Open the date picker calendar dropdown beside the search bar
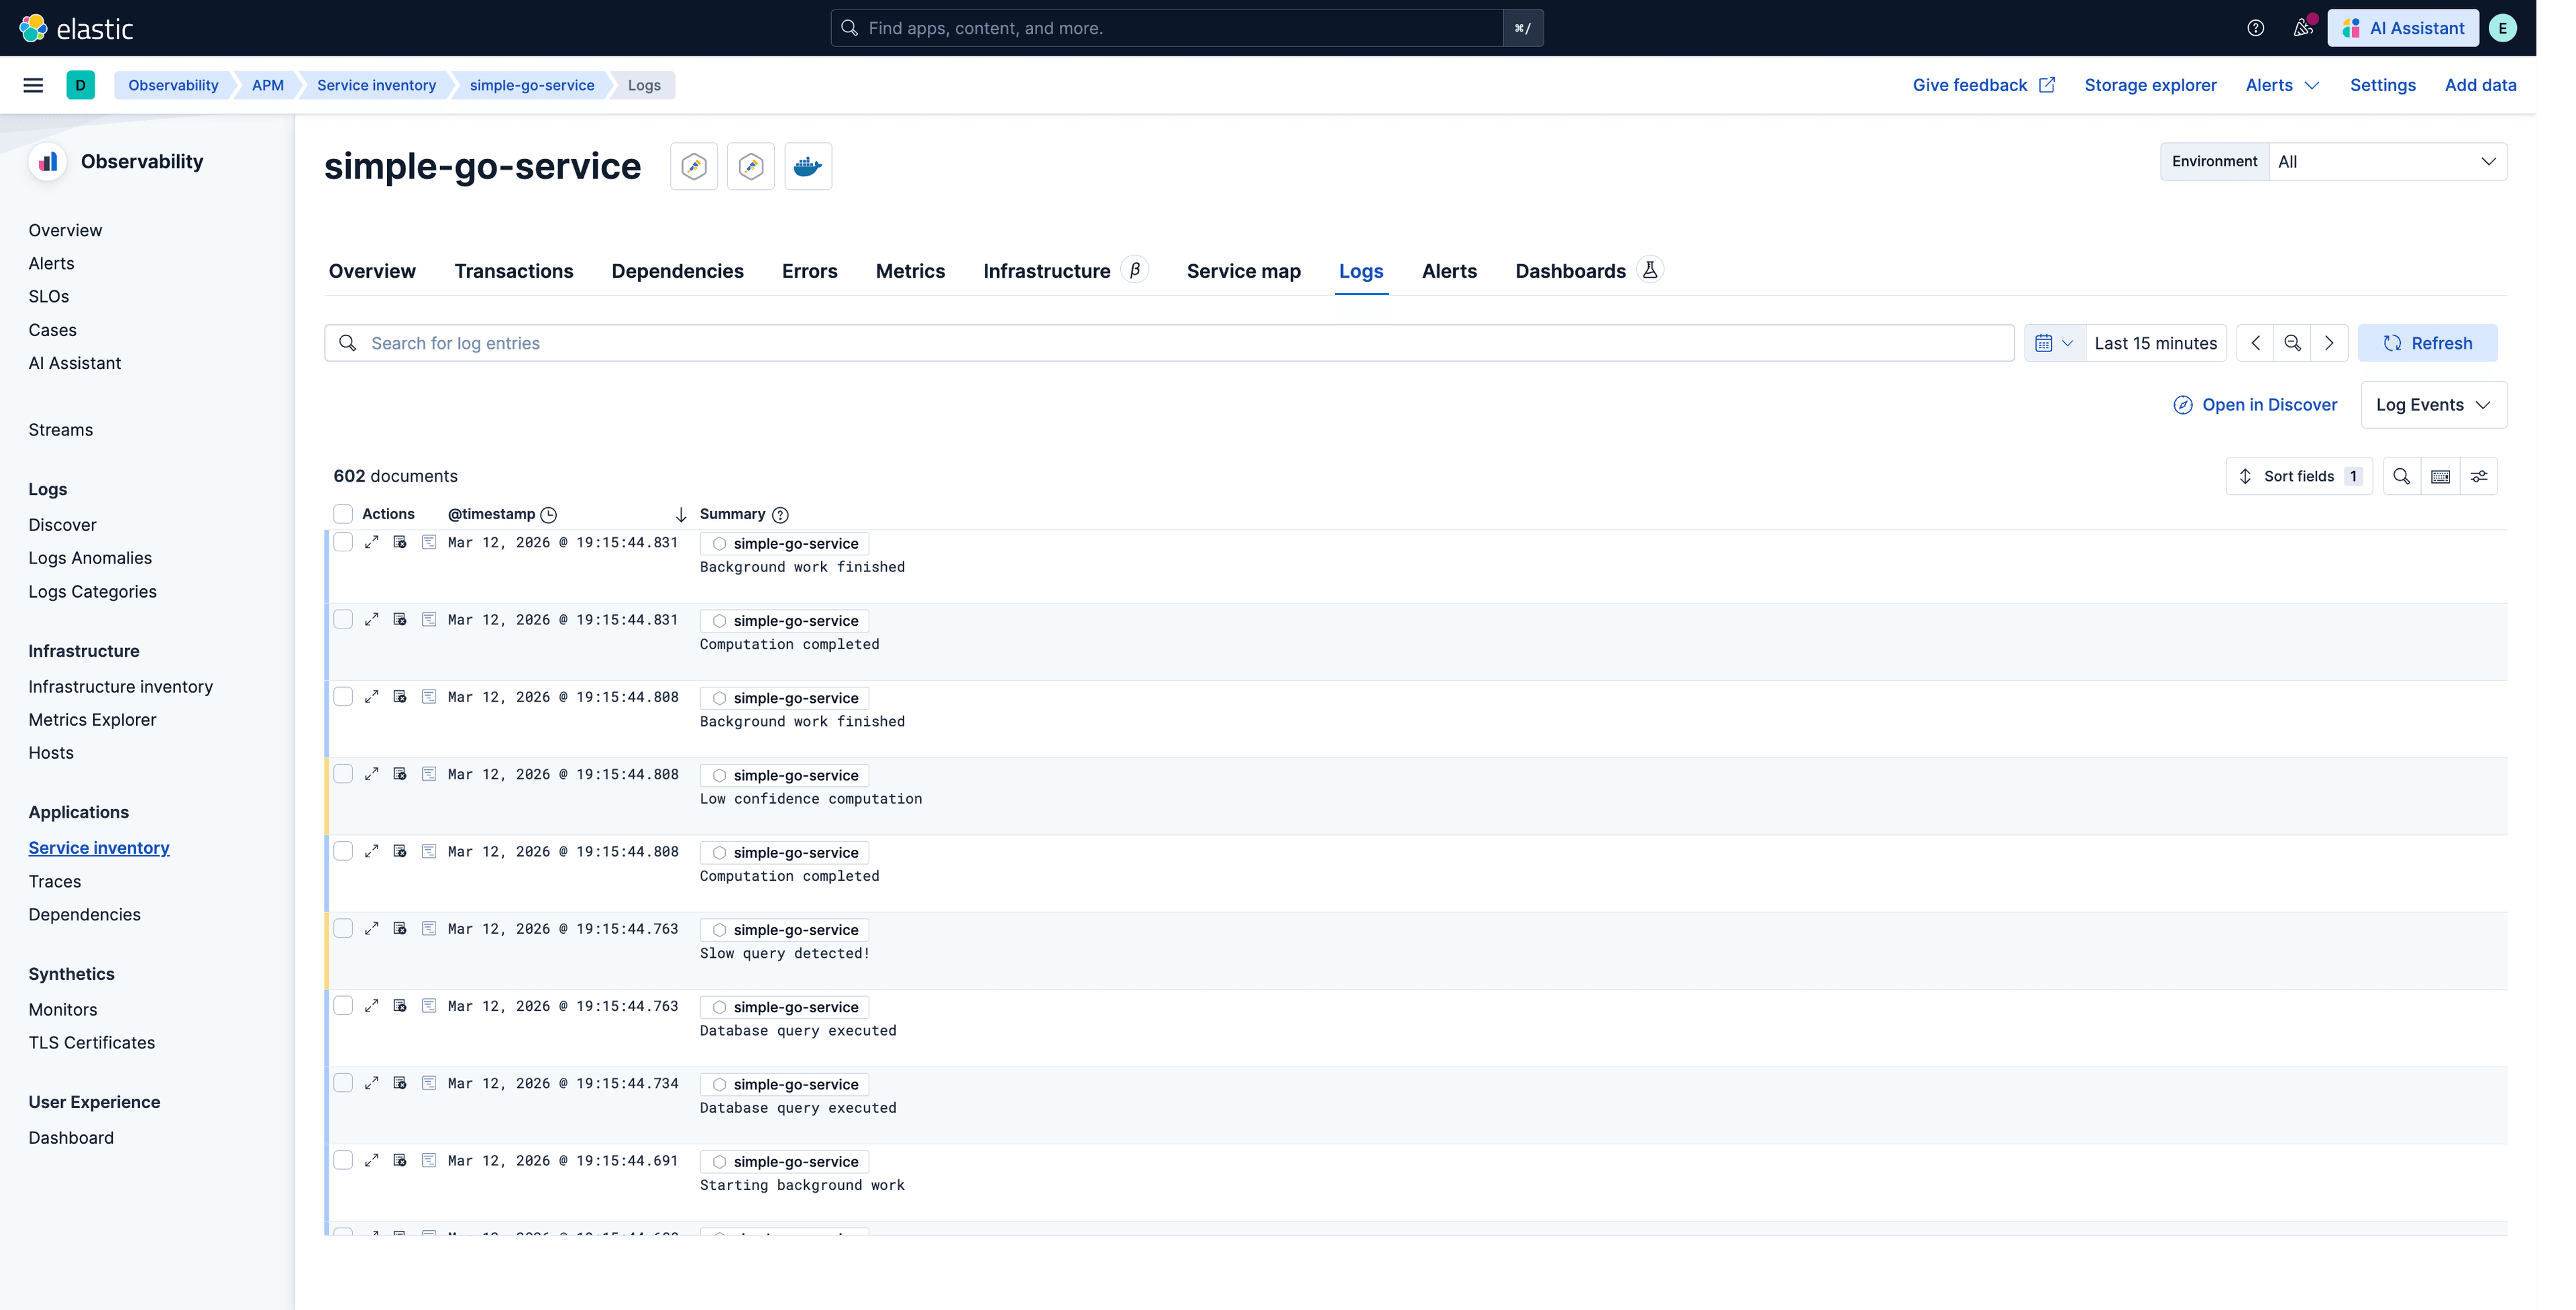 pos(2054,342)
